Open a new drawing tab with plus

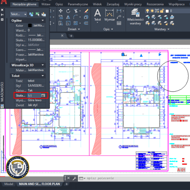(71, 36)
